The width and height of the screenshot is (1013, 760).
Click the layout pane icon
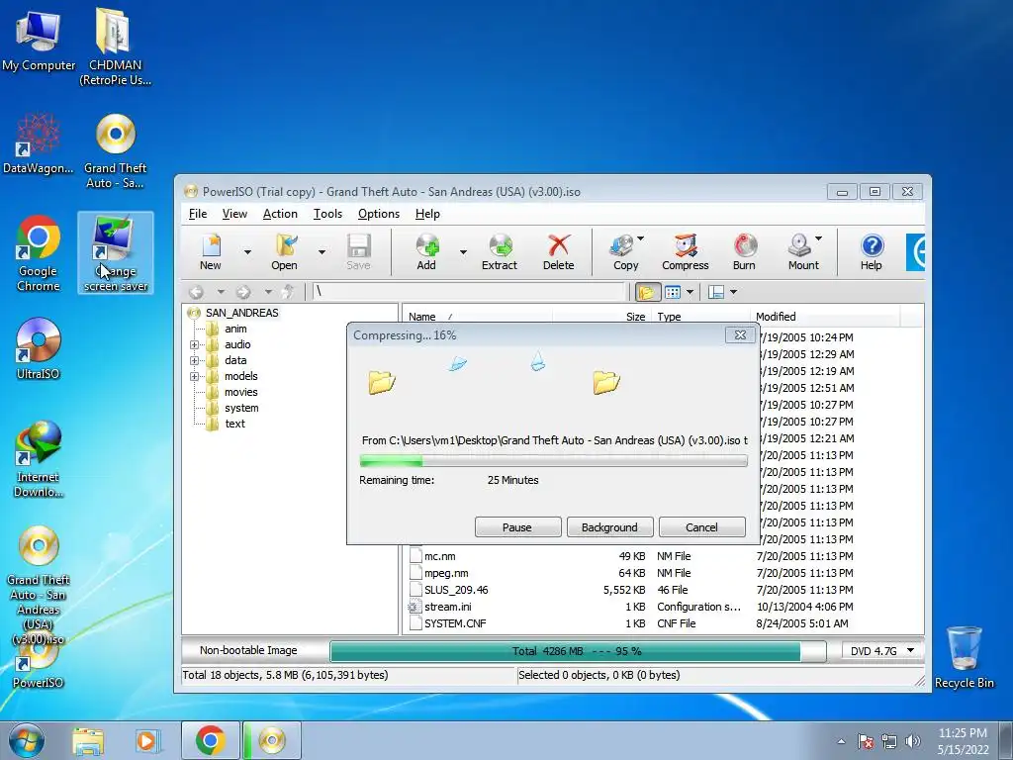click(x=716, y=292)
